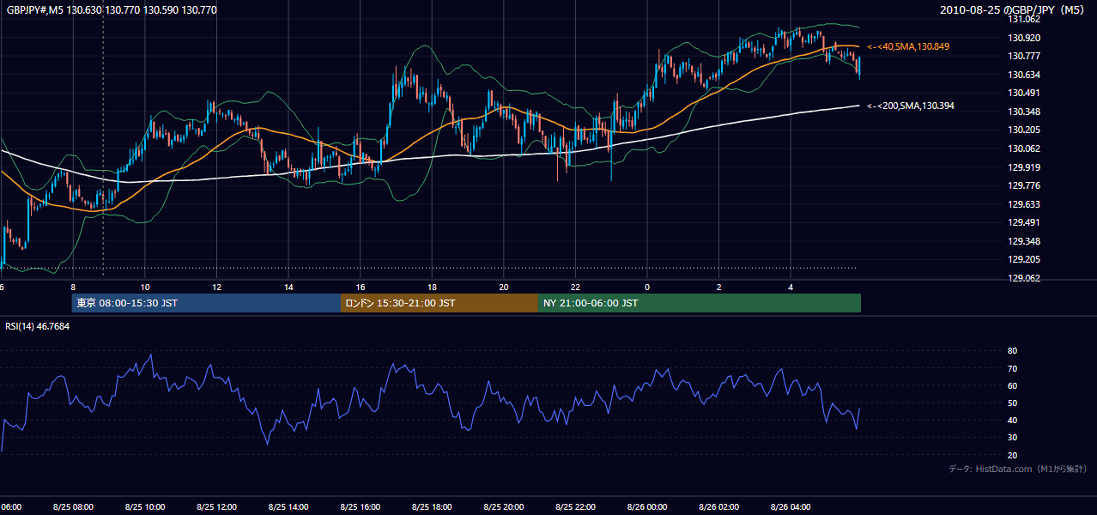
Task: Click the 8/26 02:00 bottom time label
Action: [x=719, y=506]
